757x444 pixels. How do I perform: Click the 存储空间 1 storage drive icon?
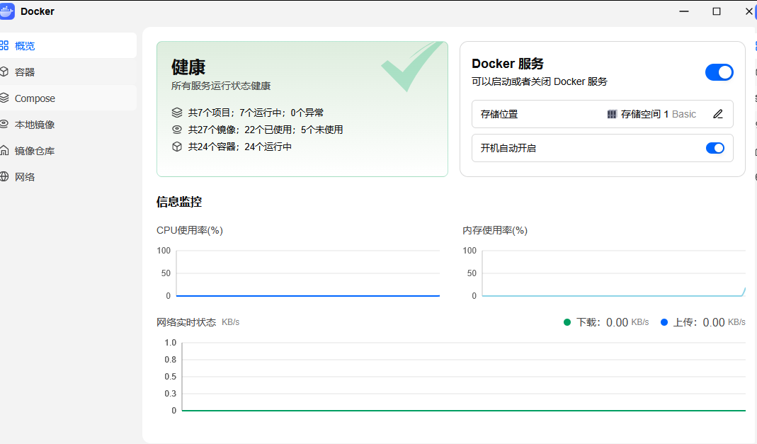tap(612, 114)
